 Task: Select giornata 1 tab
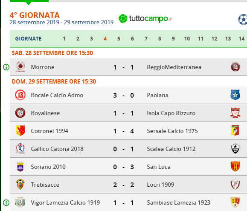(x=64, y=39)
